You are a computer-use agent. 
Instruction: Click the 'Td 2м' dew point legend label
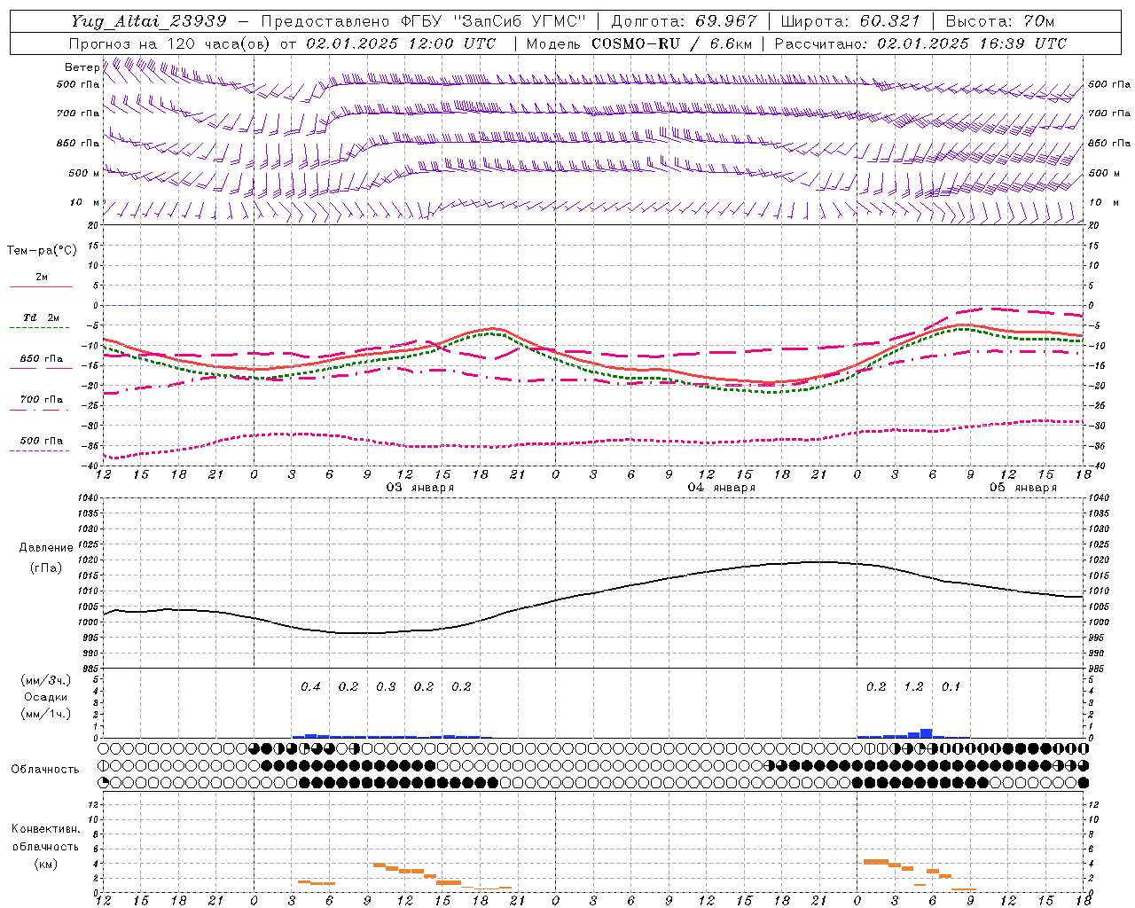coord(42,317)
